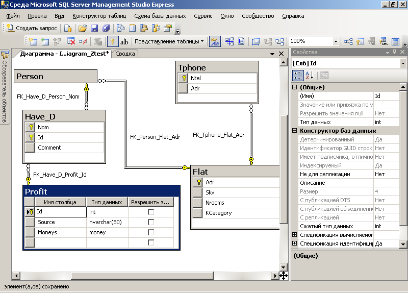408x293 pixels.
Task: Click the diagram pan navigator cross icon
Action: tap(284, 276)
